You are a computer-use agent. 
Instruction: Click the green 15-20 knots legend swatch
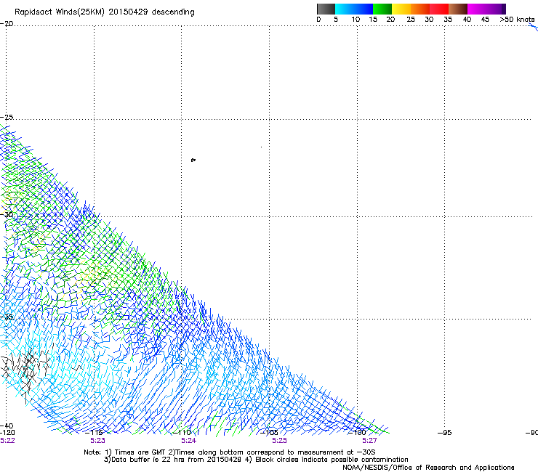(x=382, y=9)
